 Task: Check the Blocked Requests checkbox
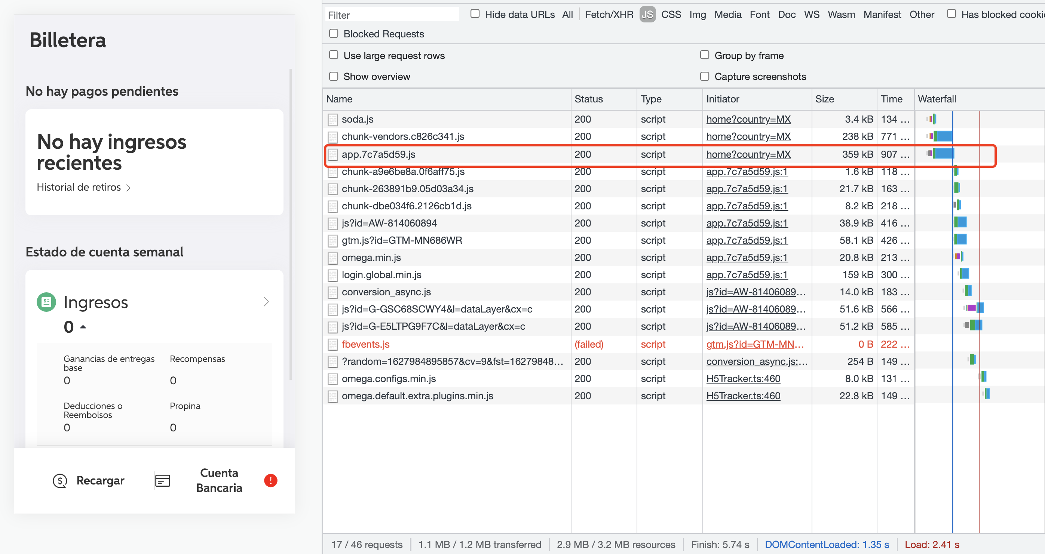[x=334, y=34]
